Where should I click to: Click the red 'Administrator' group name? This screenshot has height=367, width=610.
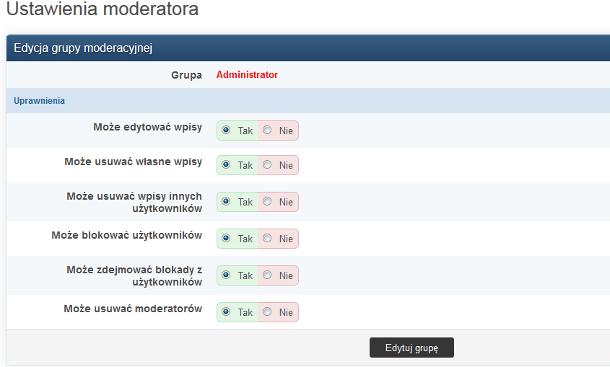[247, 75]
